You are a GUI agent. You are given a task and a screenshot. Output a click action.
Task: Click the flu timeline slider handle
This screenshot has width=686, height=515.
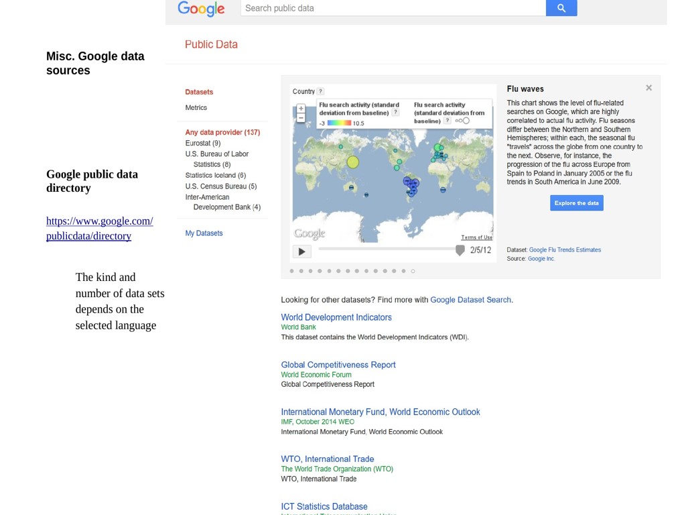click(460, 250)
